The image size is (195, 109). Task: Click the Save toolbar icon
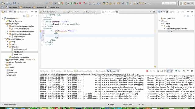pos(7,3)
